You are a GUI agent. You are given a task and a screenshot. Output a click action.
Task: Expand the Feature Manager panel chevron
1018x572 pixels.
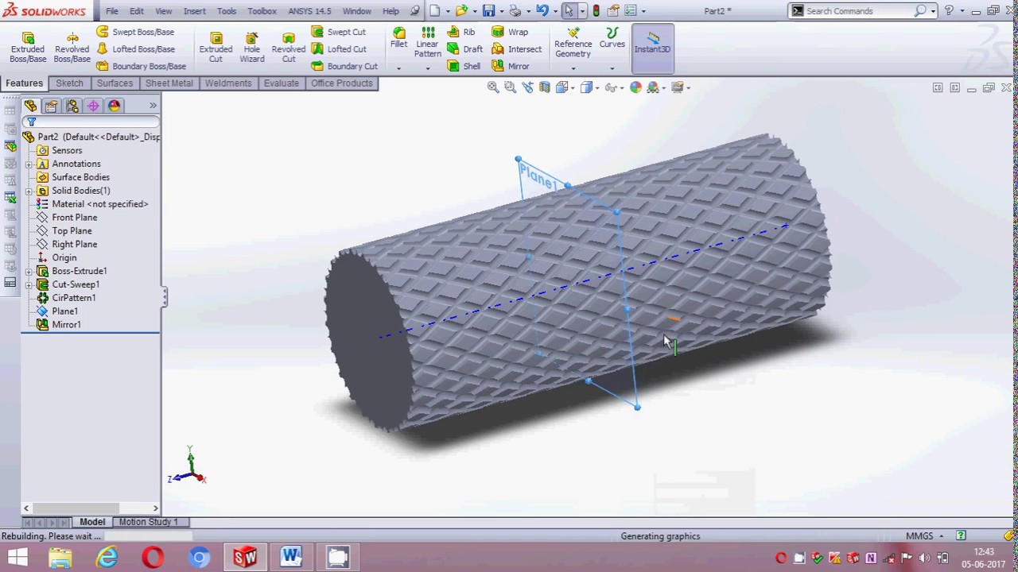point(153,106)
